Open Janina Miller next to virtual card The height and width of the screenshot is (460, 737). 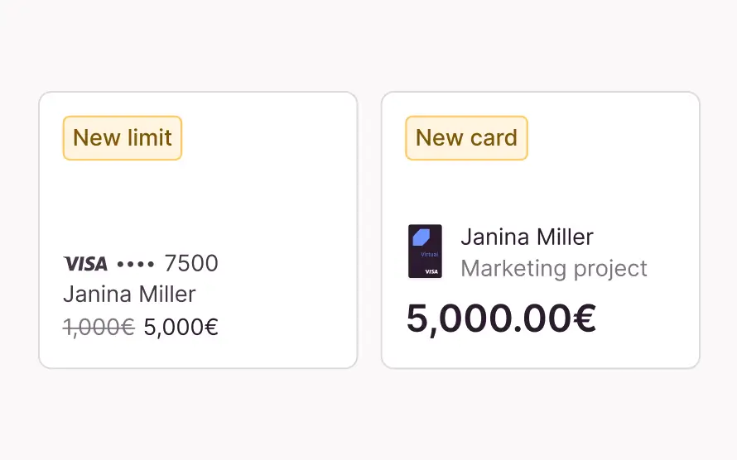(x=527, y=237)
